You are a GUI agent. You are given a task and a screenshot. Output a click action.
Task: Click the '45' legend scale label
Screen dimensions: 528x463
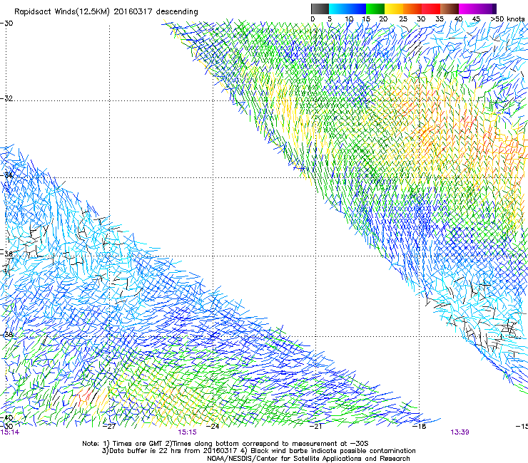tap(476, 19)
